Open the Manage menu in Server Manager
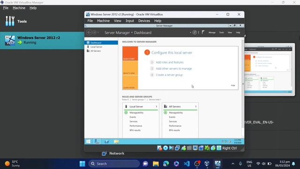 tap(212, 32)
